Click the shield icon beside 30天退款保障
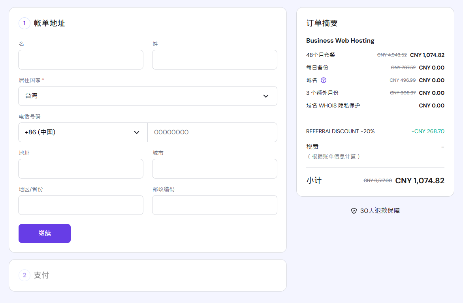The height and width of the screenshot is (303, 463). (354, 211)
